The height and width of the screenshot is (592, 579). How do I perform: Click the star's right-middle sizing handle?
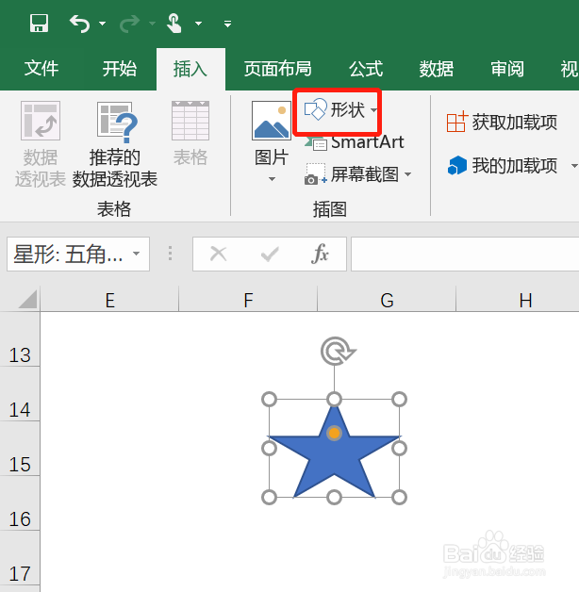click(x=399, y=449)
